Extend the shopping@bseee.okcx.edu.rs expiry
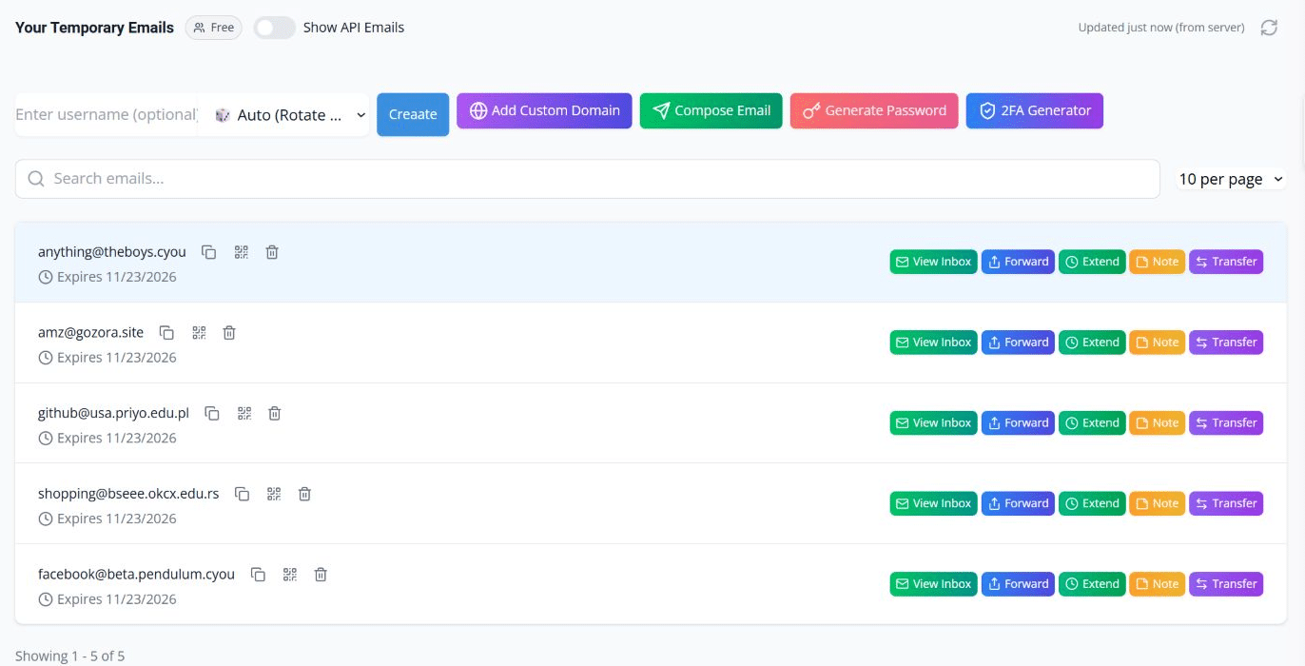The width and height of the screenshot is (1305, 666). pos(1092,503)
